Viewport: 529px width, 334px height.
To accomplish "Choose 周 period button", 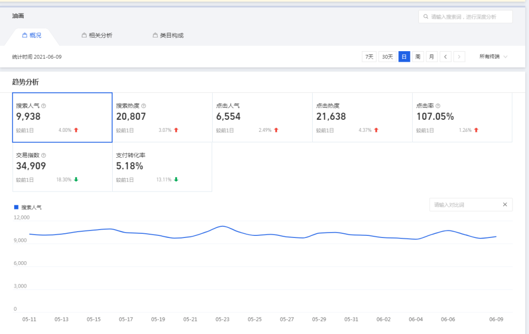I will [x=418, y=56].
